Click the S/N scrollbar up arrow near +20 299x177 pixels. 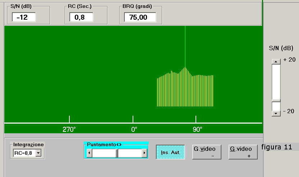[276, 62]
